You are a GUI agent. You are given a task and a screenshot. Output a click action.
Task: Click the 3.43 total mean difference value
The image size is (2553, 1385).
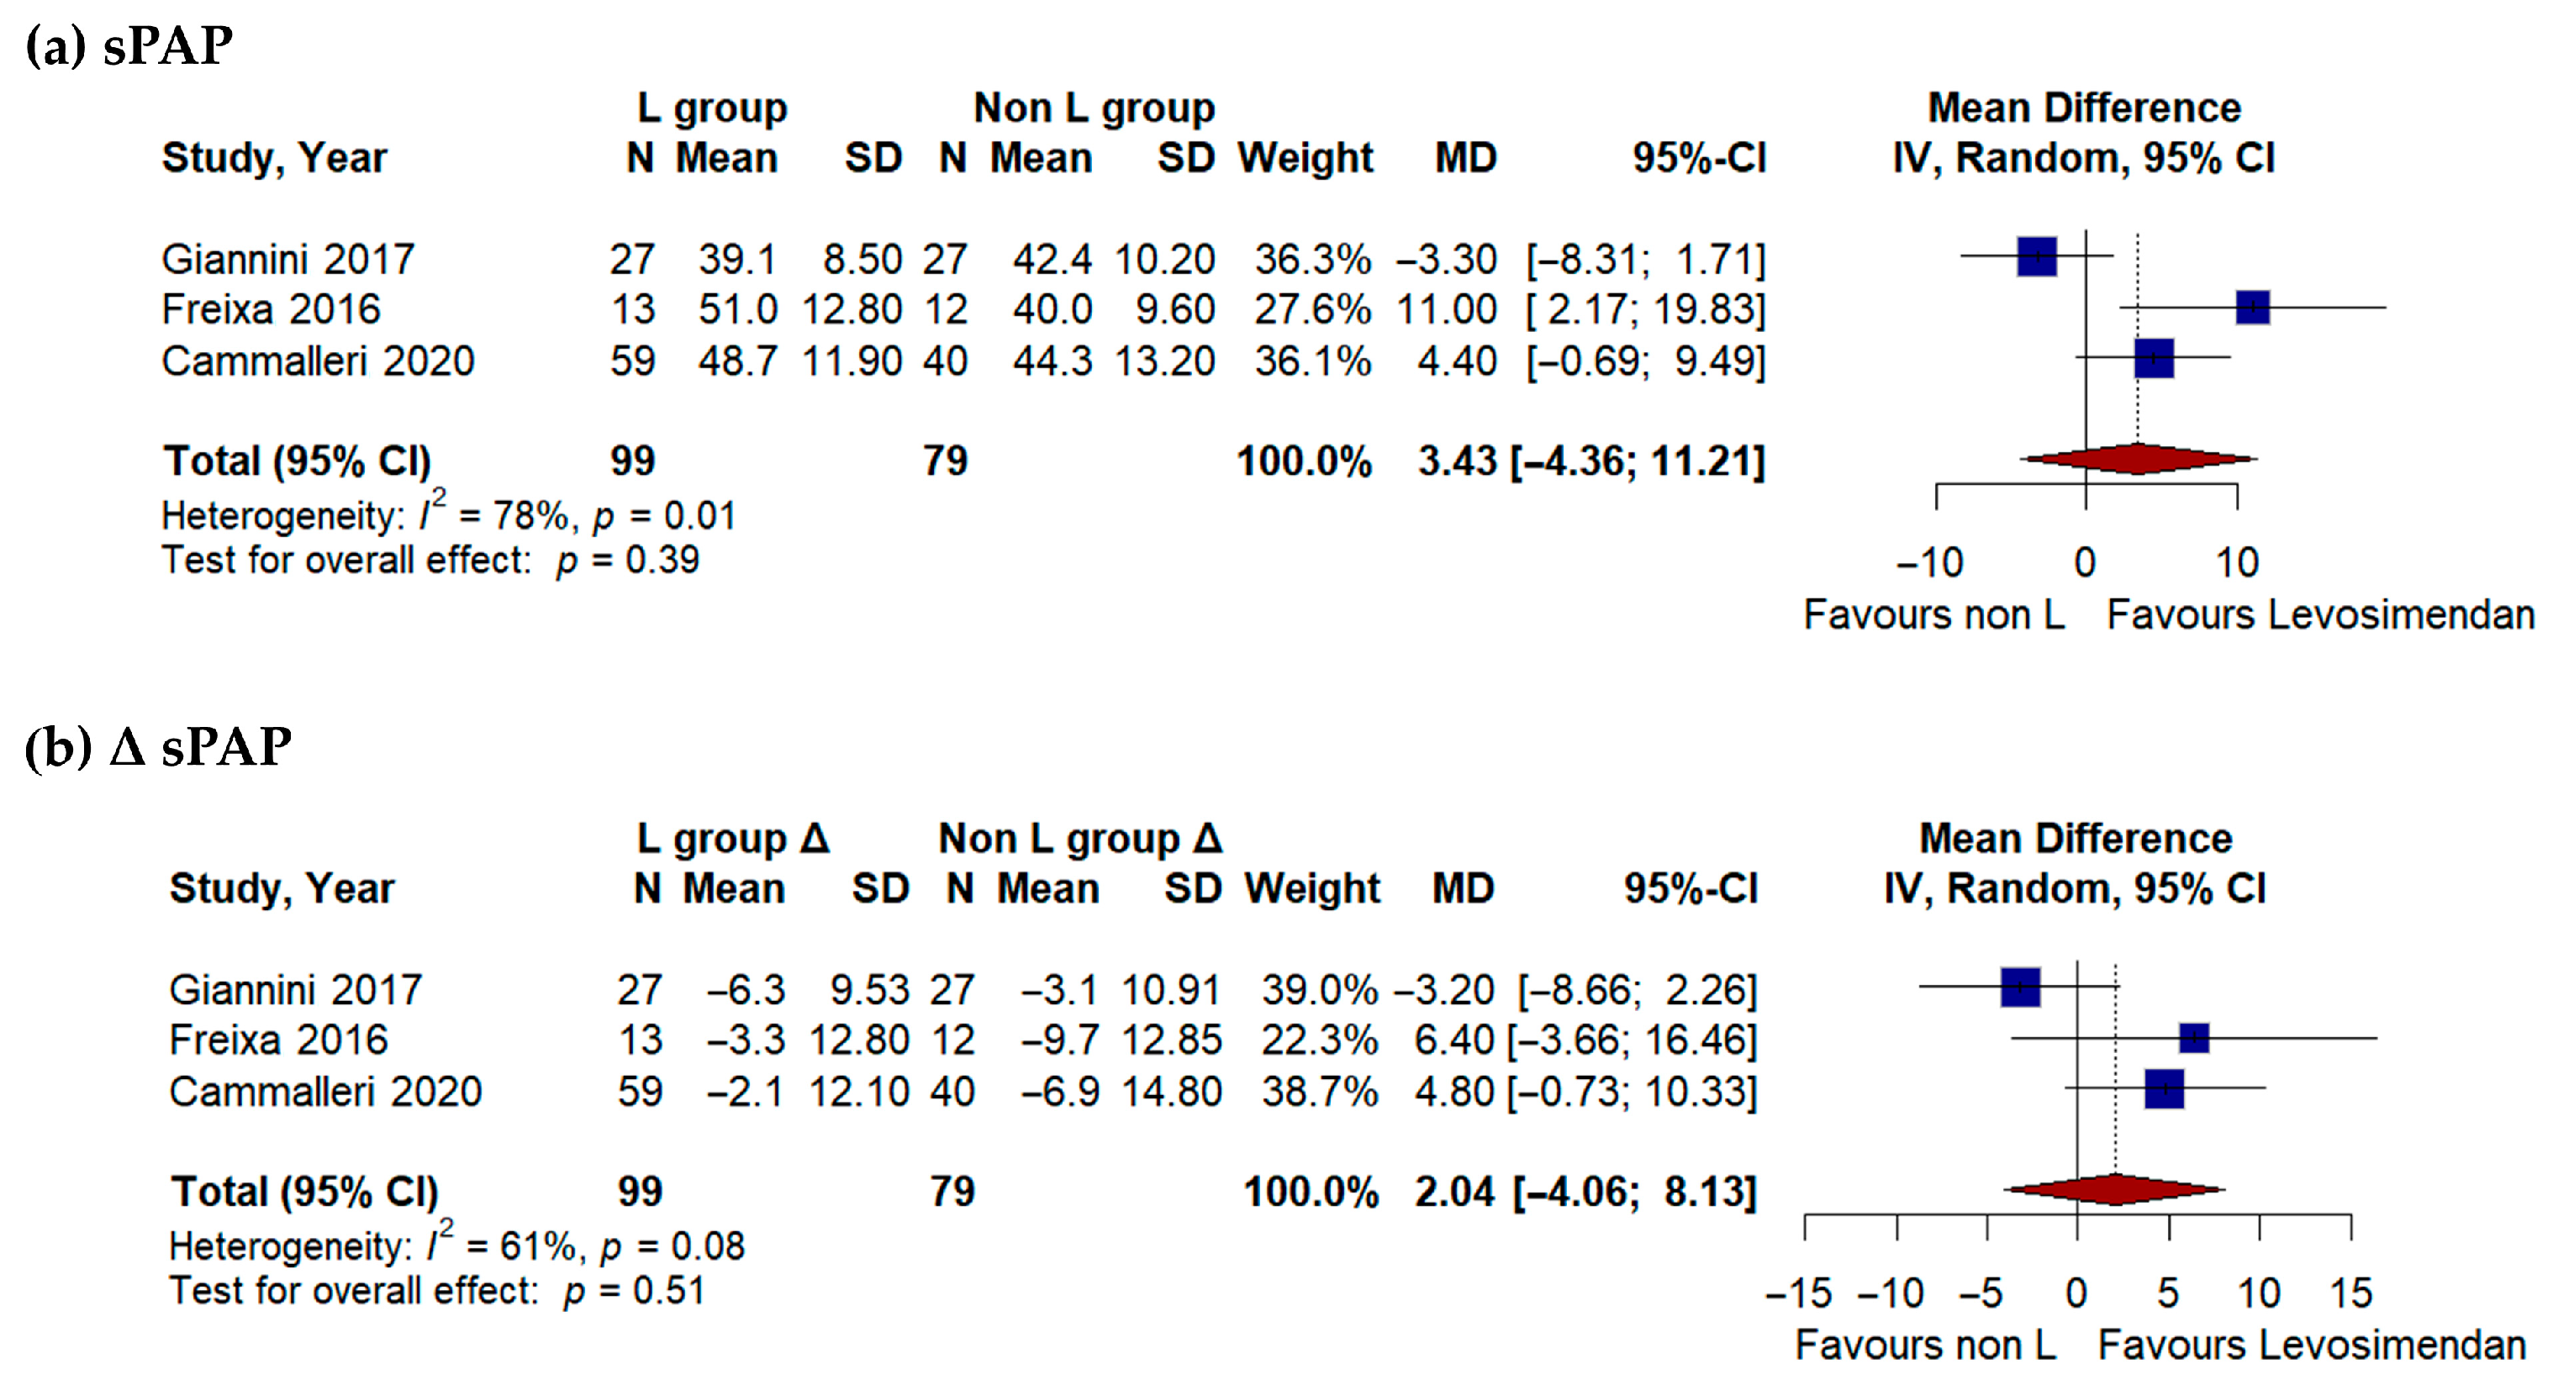(1456, 461)
